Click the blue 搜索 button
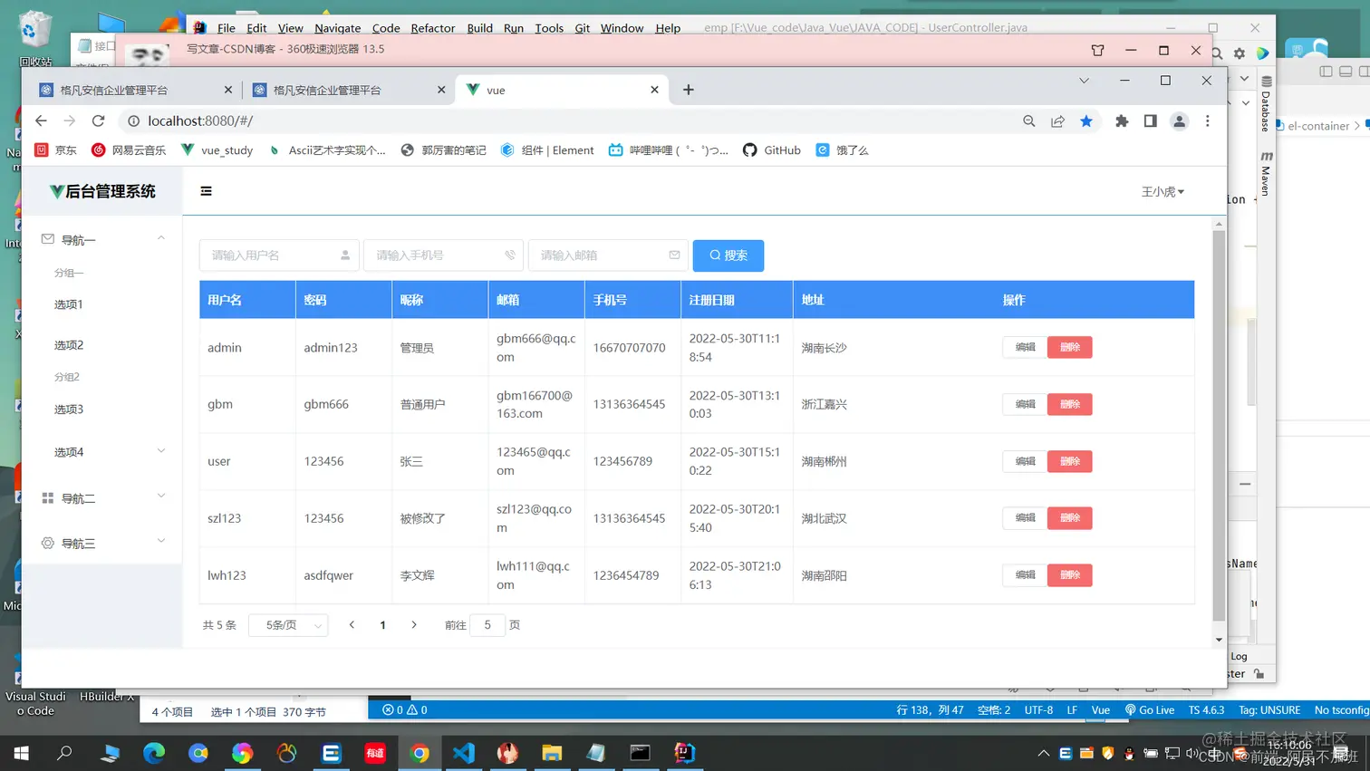 [728, 255]
